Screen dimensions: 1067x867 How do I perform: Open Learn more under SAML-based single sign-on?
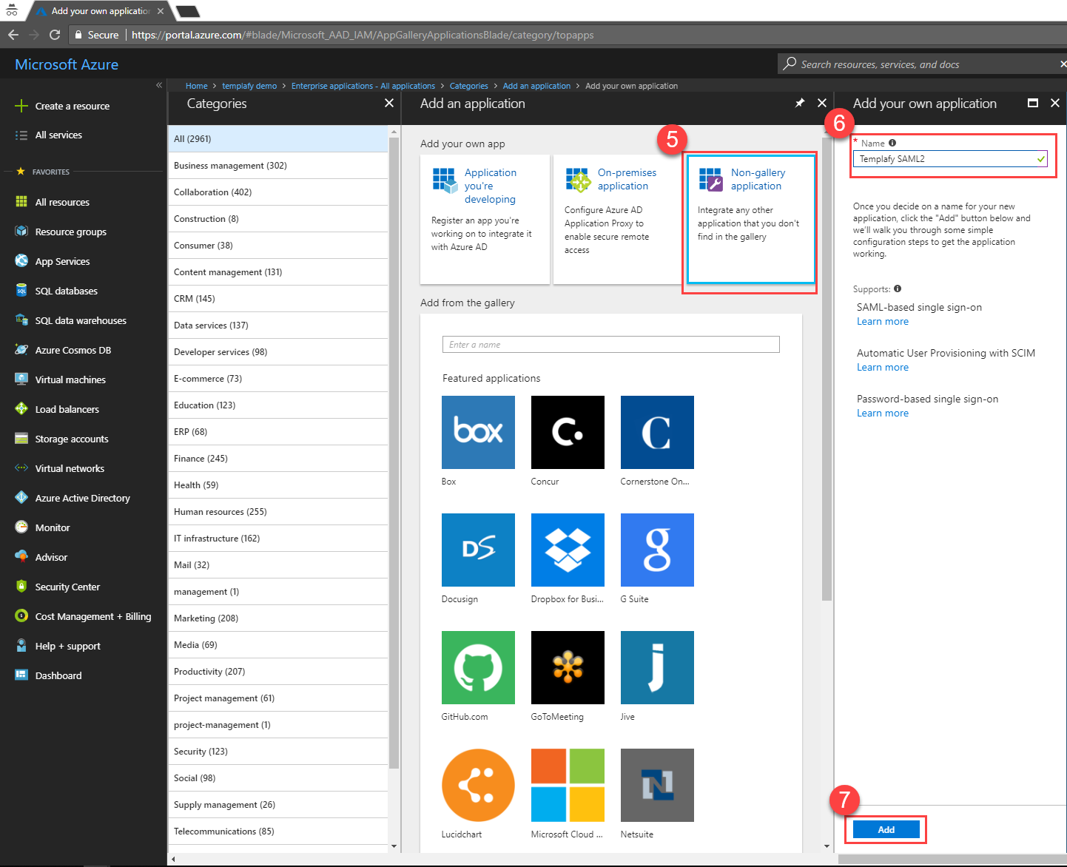tap(883, 321)
